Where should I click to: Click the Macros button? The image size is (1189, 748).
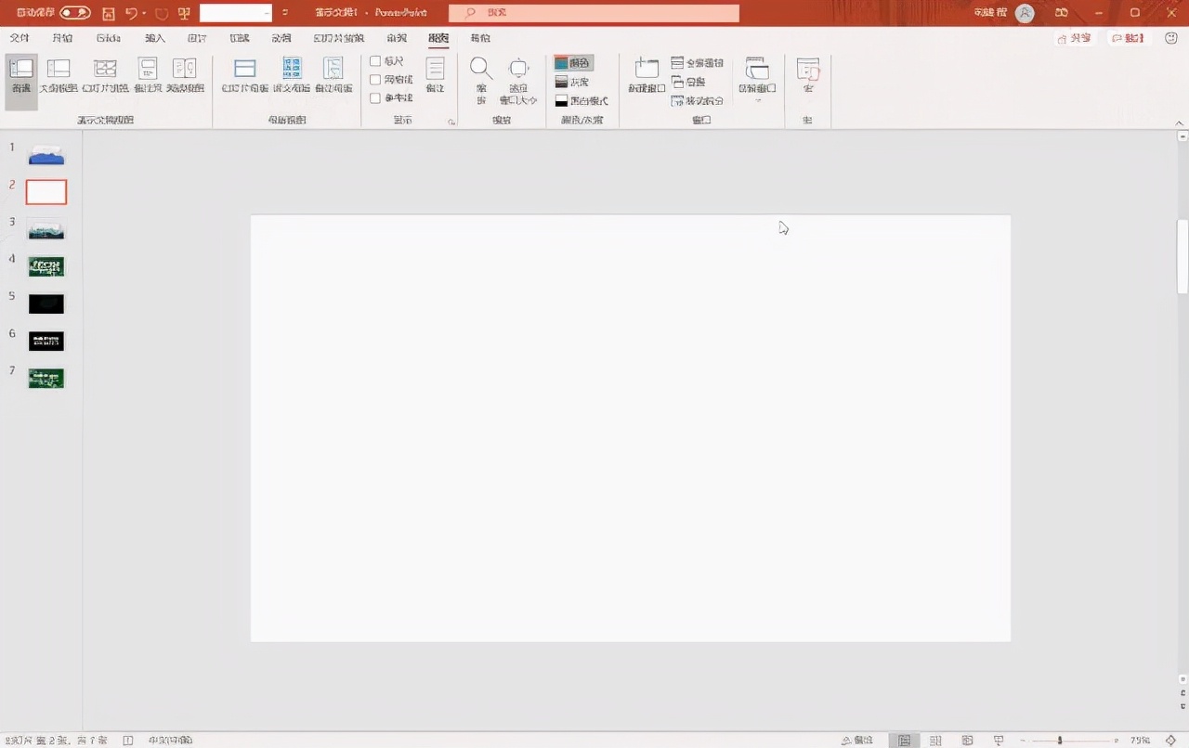[808, 76]
